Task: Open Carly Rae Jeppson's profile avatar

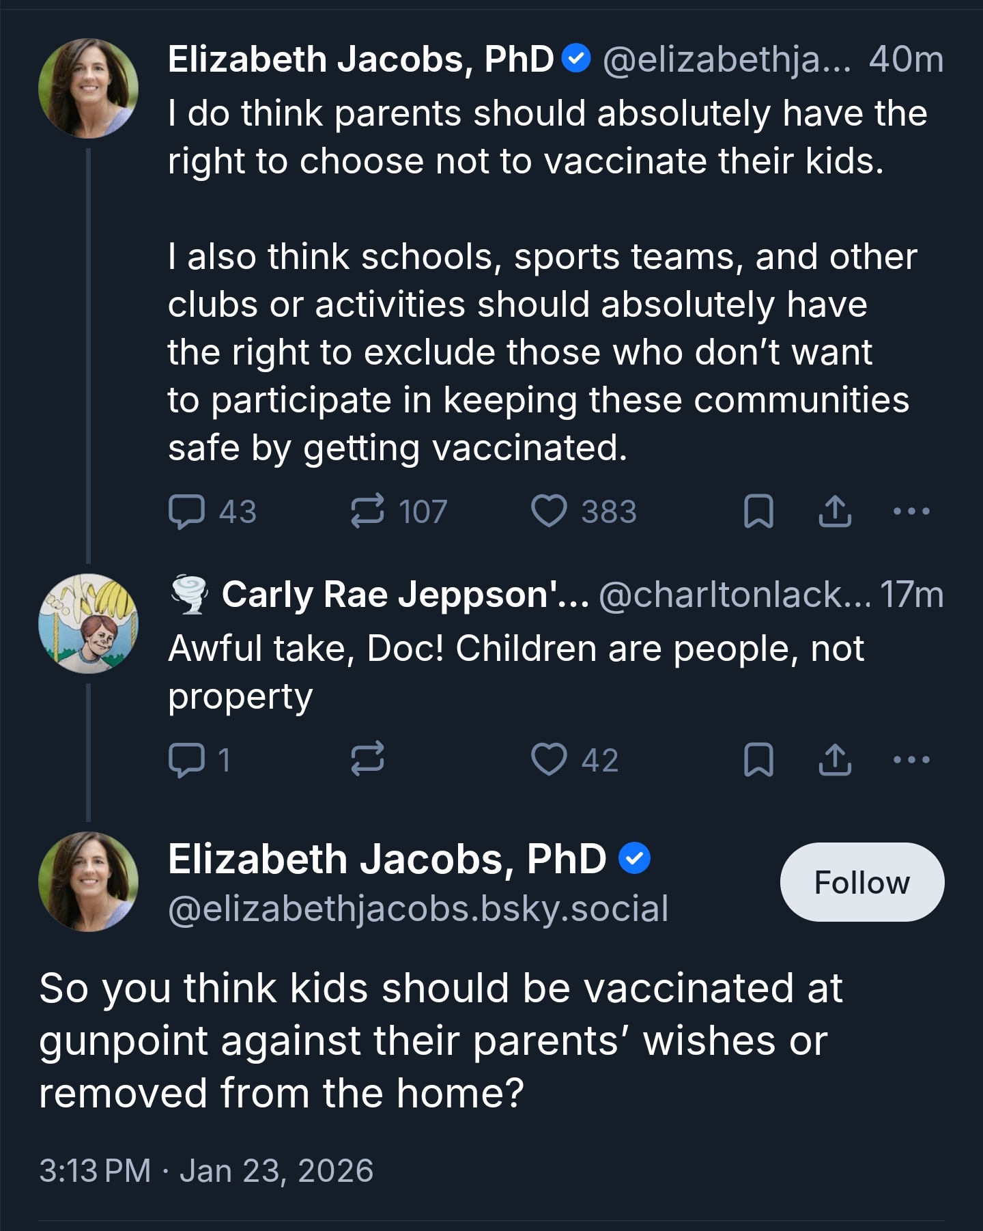Action: (88, 623)
